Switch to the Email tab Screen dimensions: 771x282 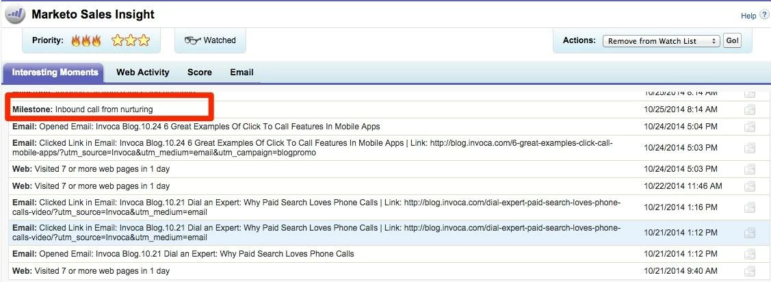(x=242, y=73)
